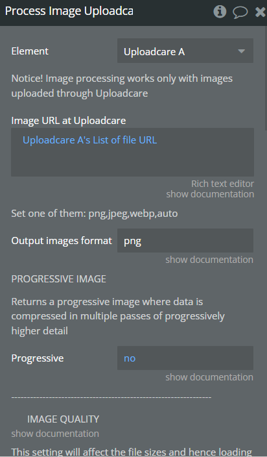Show documentation under Output images format

[x=209, y=260]
